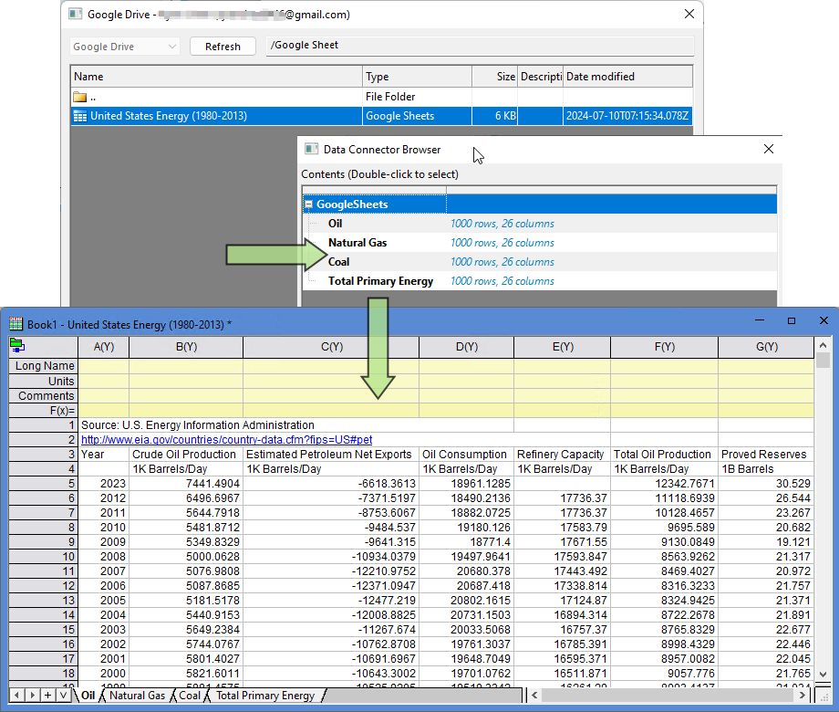Select column B(Y) header in Book1
This screenshot has width=839, height=712.
point(186,347)
